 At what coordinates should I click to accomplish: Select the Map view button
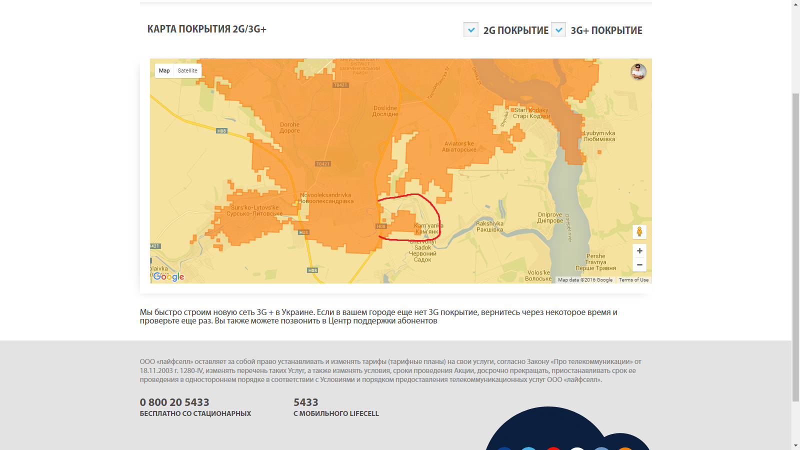pyautogui.click(x=164, y=70)
